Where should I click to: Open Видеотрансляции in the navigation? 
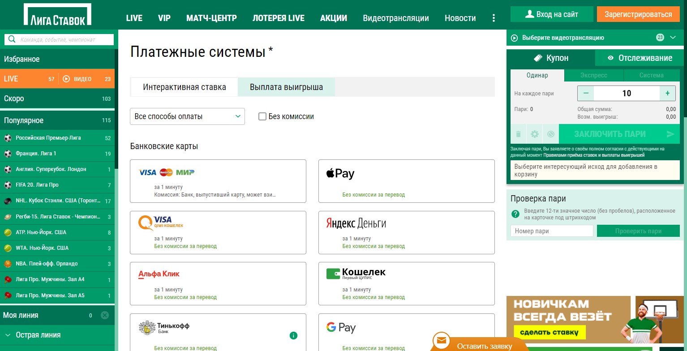point(396,18)
